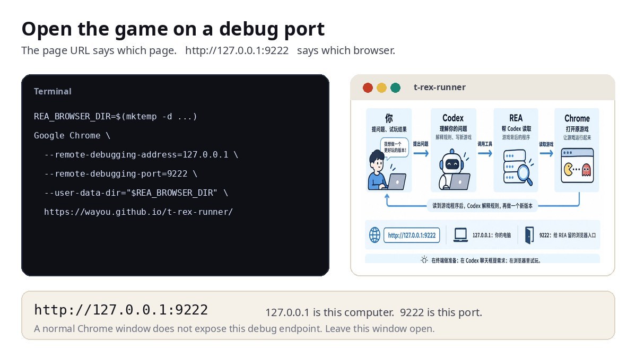Click the http://127.0.0.1:9222 box in diagram

click(412, 235)
